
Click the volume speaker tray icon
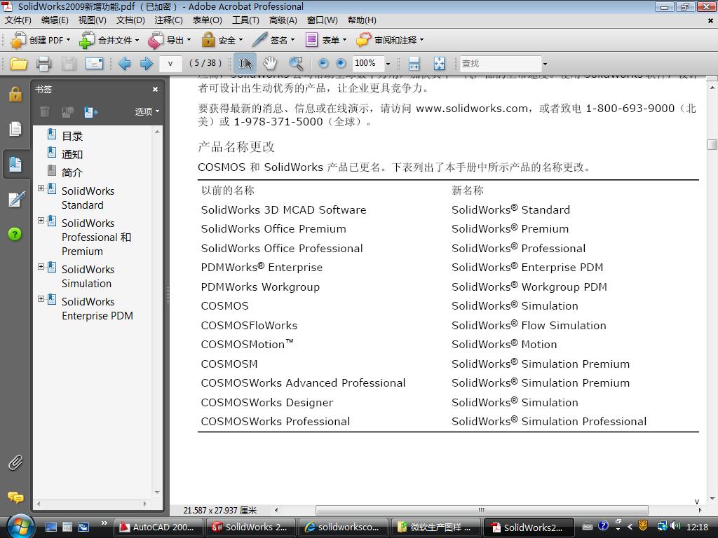pyautogui.click(x=675, y=526)
